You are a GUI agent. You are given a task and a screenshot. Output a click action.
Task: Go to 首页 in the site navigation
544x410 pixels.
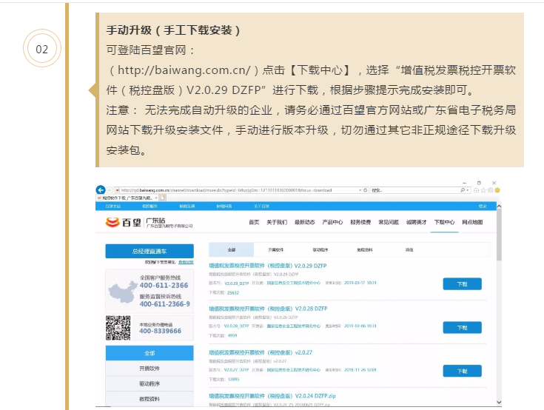coord(254,222)
